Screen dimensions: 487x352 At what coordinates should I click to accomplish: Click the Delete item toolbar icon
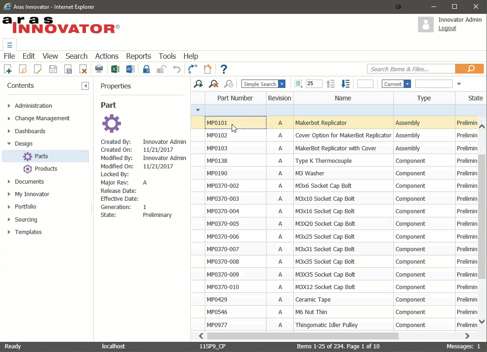(83, 69)
